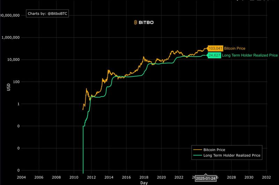279x185 pixels.
Task: Select the 2018 tick on the x-axis
Action: tap(144, 177)
